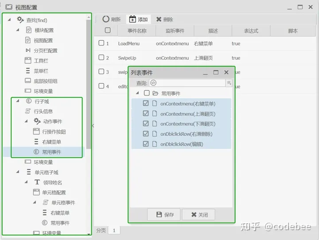The height and width of the screenshot is (240, 319).
Task: Check the LoadMenu row checkbox
Action: click(101, 43)
